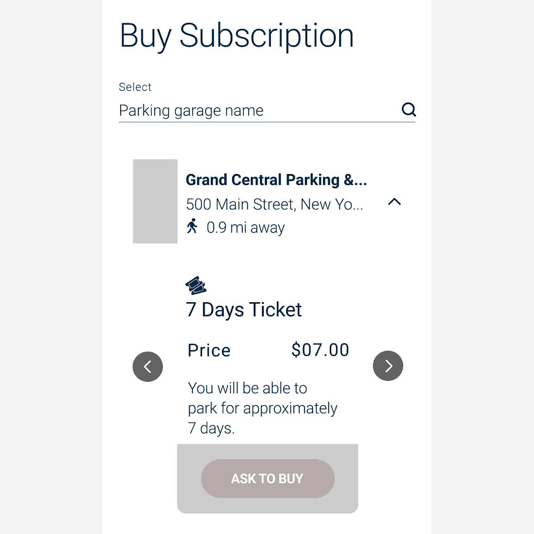The width and height of the screenshot is (534, 534).
Task: Click the approximately 7 days description text
Action: [263, 408]
